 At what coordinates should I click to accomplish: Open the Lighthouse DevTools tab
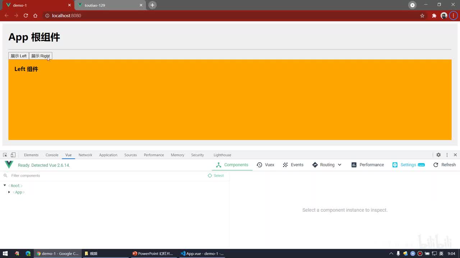click(222, 155)
